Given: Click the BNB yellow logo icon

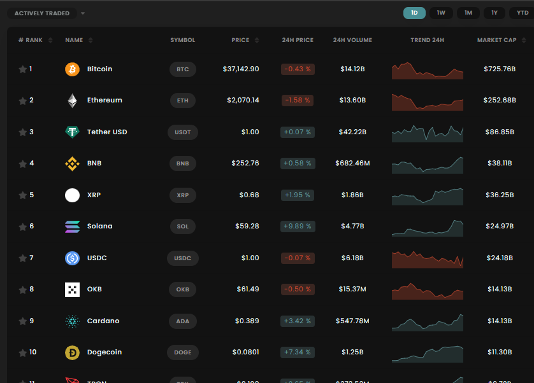Looking at the screenshot, I should click(72, 164).
